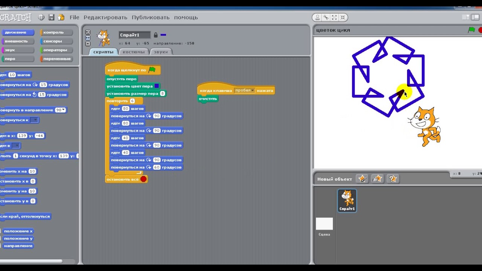The image size is (482, 271).
Task: Select the stamp duplicate tool
Action: tap(317, 17)
